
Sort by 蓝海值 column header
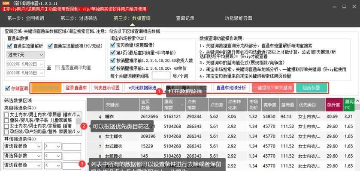pos(288,105)
